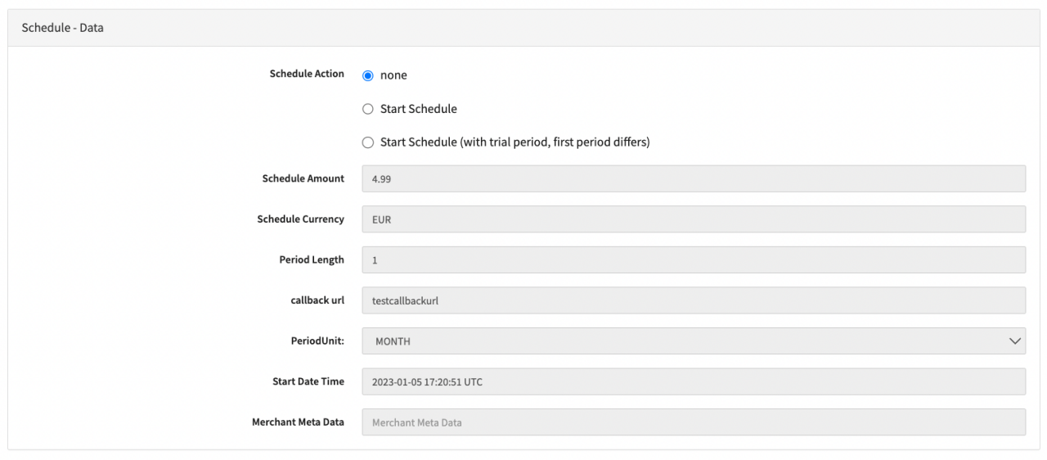The width and height of the screenshot is (1047, 460).
Task: Click the 'PeriodUnit:' field label
Action: click(317, 341)
